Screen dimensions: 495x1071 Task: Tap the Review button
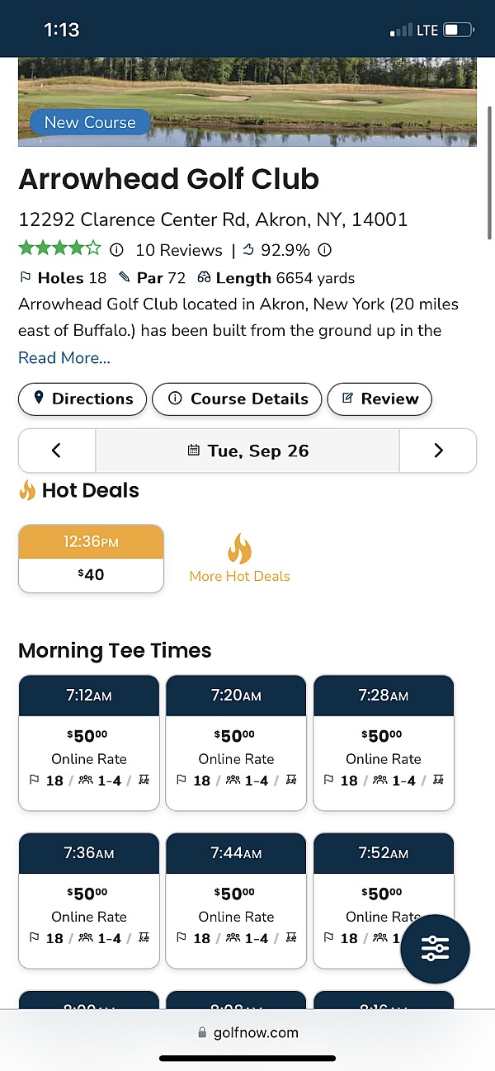379,399
